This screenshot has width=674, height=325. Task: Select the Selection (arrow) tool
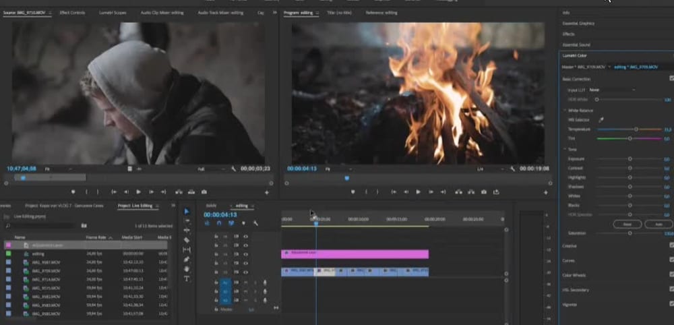click(x=187, y=212)
